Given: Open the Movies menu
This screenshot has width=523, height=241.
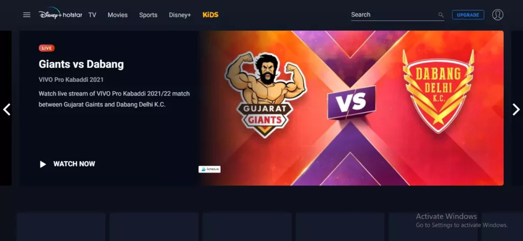Looking at the screenshot, I should click(117, 15).
